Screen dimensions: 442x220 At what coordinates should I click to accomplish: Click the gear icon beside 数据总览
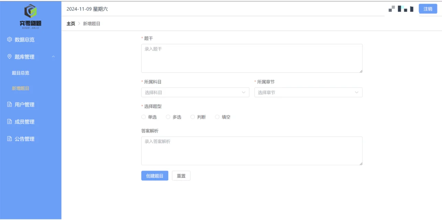coord(9,39)
